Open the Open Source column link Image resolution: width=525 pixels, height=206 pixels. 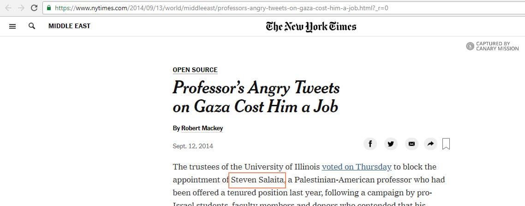pos(195,70)
